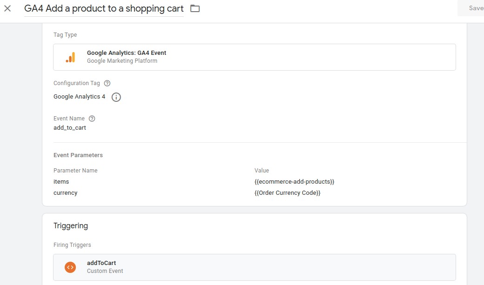The image size is (484, 285).
Task: Click the info icon next to Google Analytics 4
Action: pyautogui.click(x=116, y=97)
